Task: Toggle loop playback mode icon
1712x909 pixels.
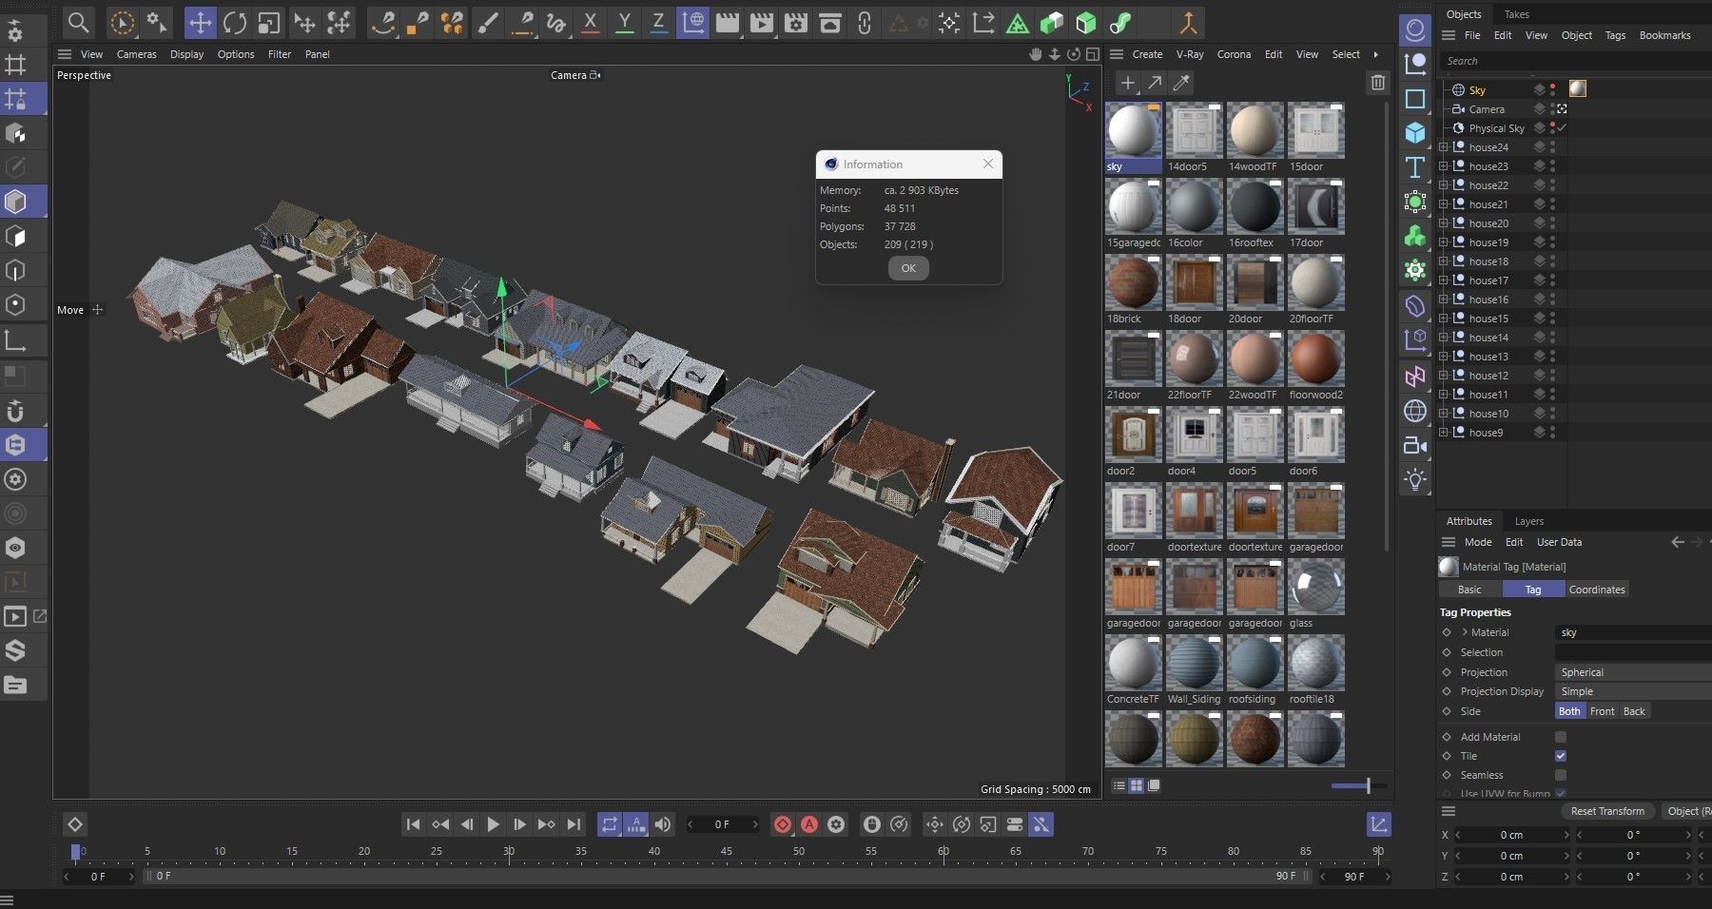Action: click(610, 824)
